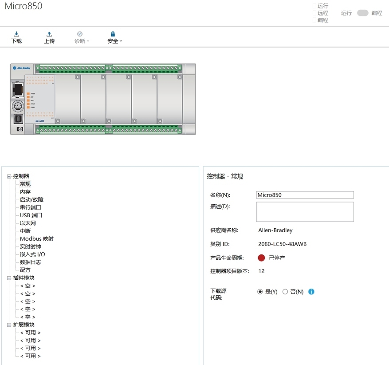Image resolution: width=389 pixels, height=365 pixels.
Task: Collapse the 扩展模块 tree node
Action: coord(9,325)
